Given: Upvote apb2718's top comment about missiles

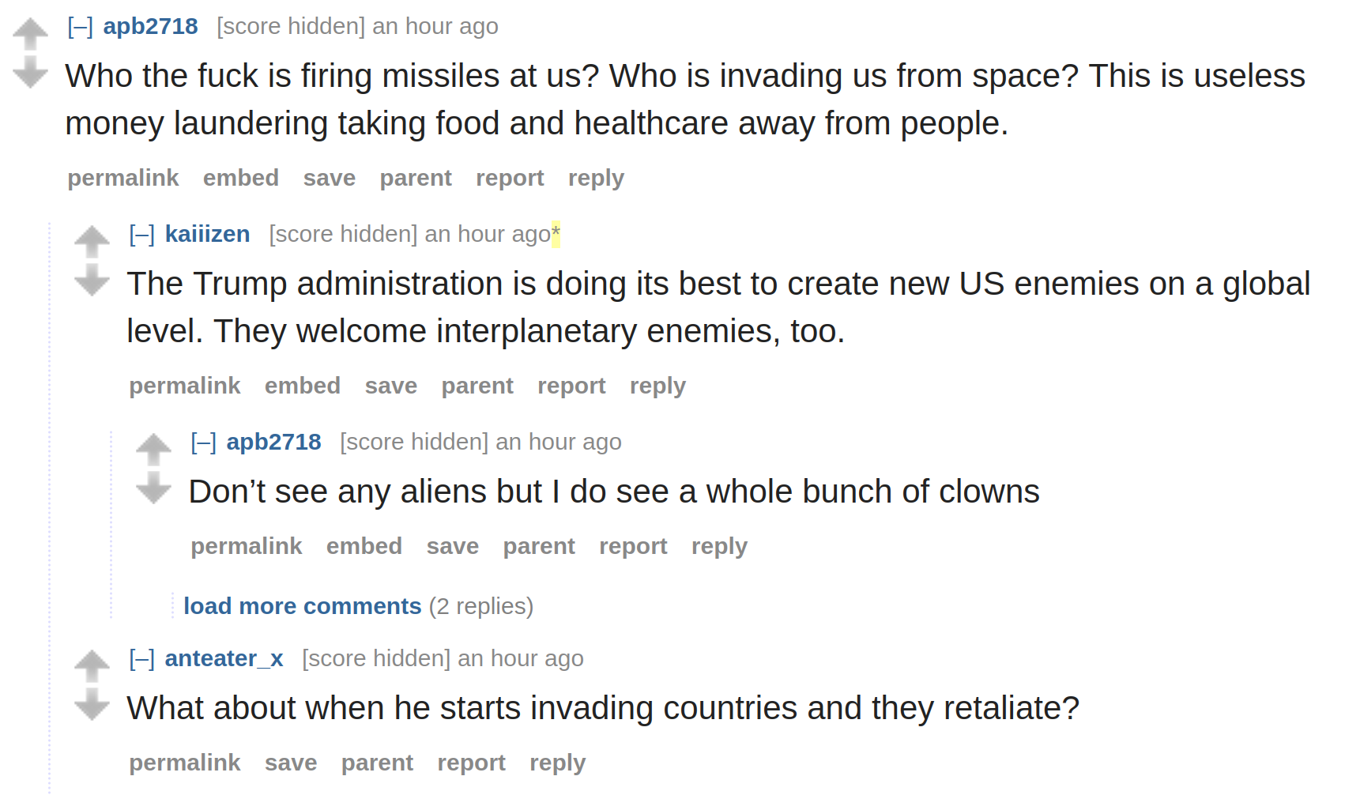Looking at the screenshot, I should click(30, 34).
